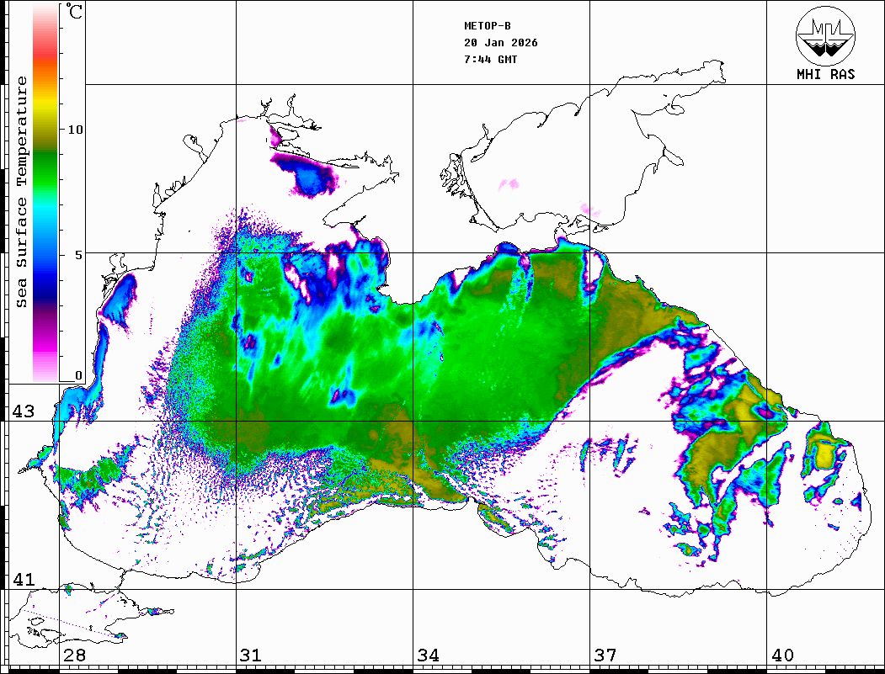Click the date 20 Jan 2026
Viewport: 885px width, 674px height.
(x=500, y=43)
